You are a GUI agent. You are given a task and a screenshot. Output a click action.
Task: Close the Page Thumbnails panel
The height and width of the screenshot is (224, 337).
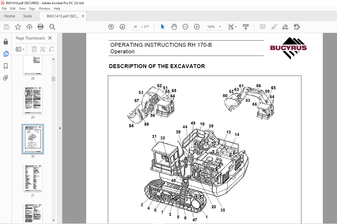coord(50,38)
